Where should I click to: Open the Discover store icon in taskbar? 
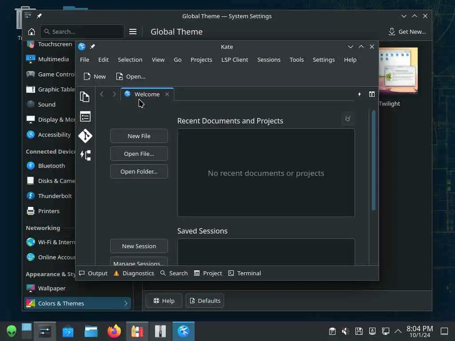click(x=68, y=331)
